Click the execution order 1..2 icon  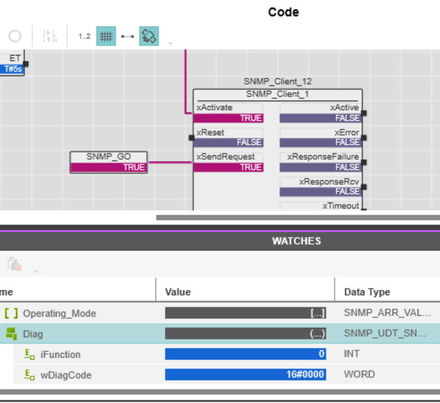click(x=84, y=36)
